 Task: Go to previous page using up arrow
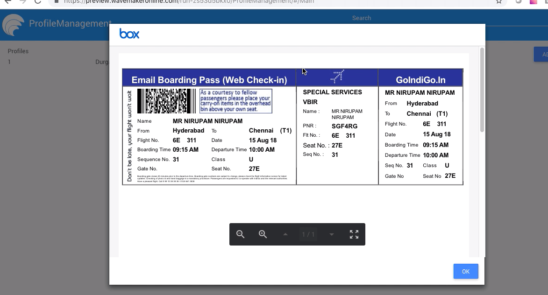[285, 234]
